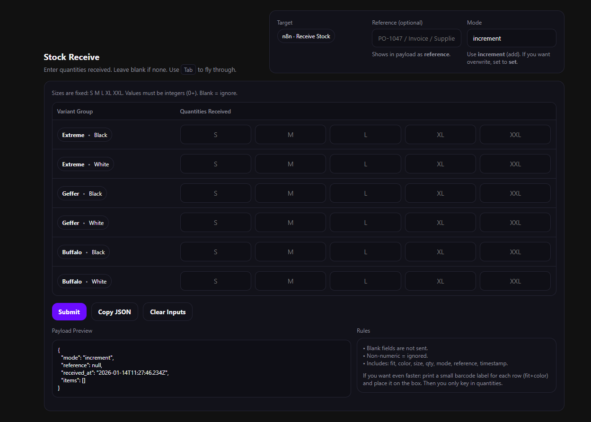Focus the XL quantity for Buffalo White
This screenshot has width=591, height=422.
coord(441,281)
